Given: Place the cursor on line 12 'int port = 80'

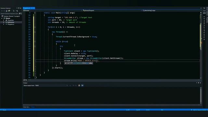Looking at the screenshot, I should pyautogui.click(x=62, y=20).
